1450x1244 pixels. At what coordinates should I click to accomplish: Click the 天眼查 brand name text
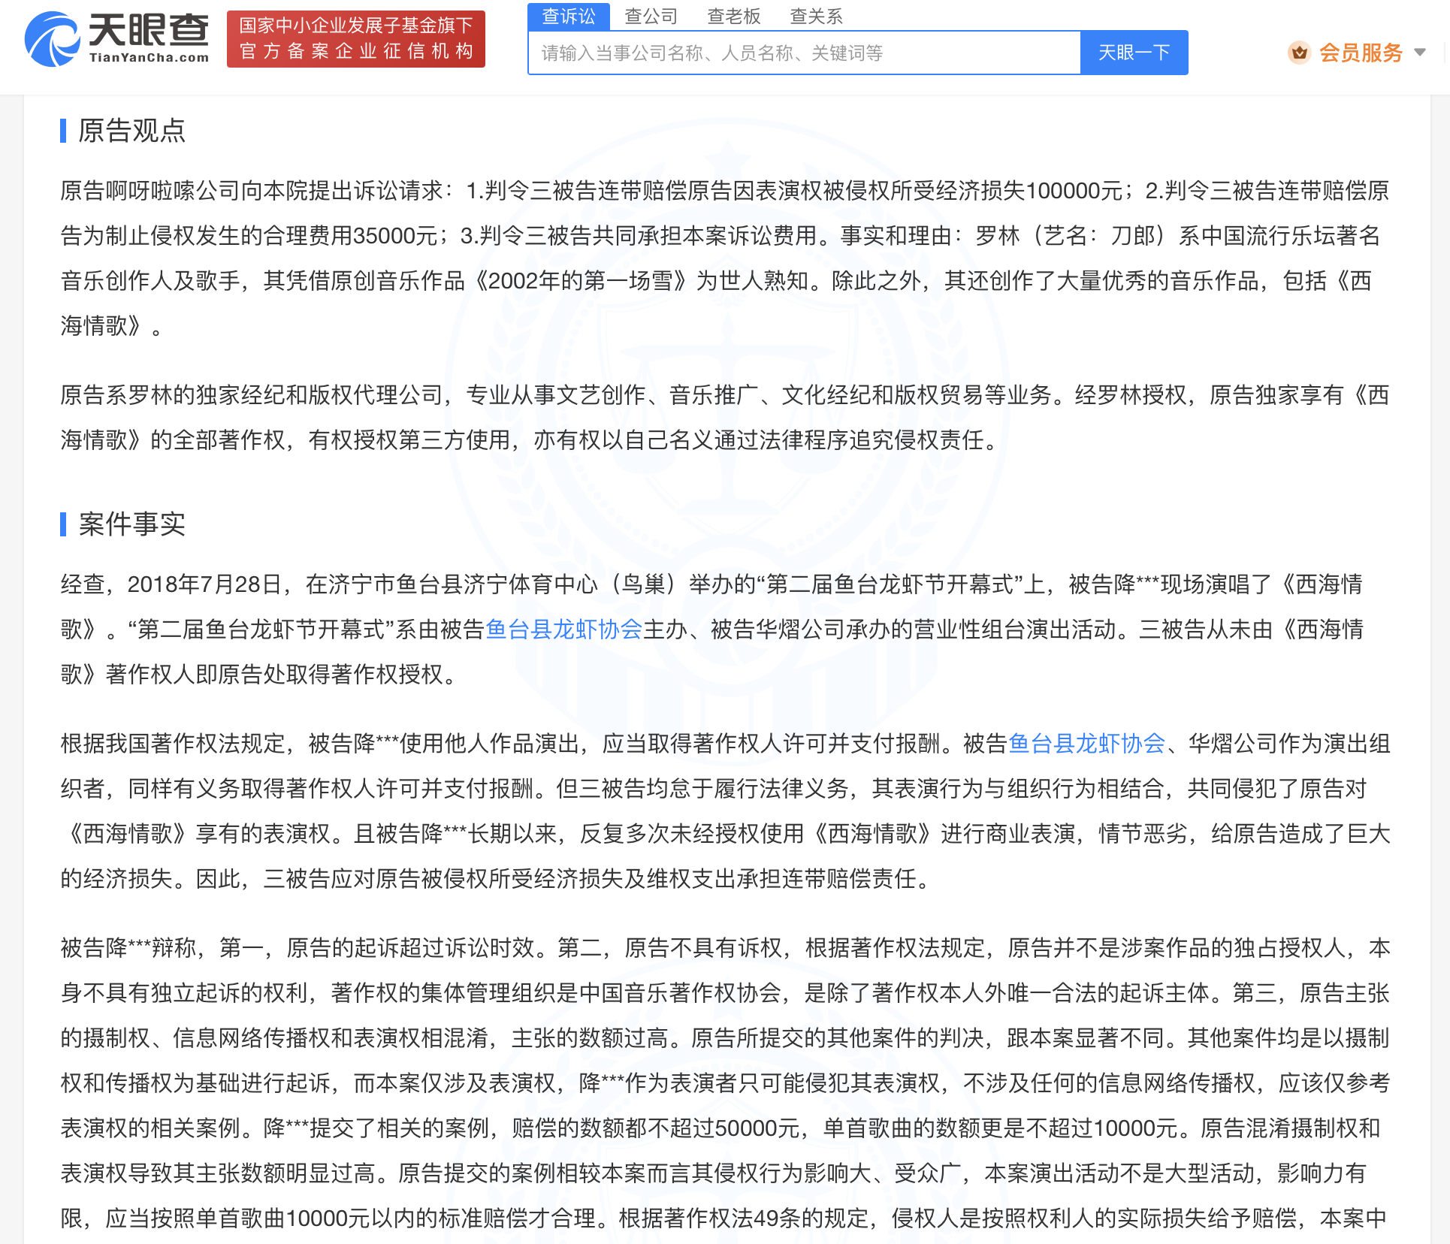[x=148, y=30]
